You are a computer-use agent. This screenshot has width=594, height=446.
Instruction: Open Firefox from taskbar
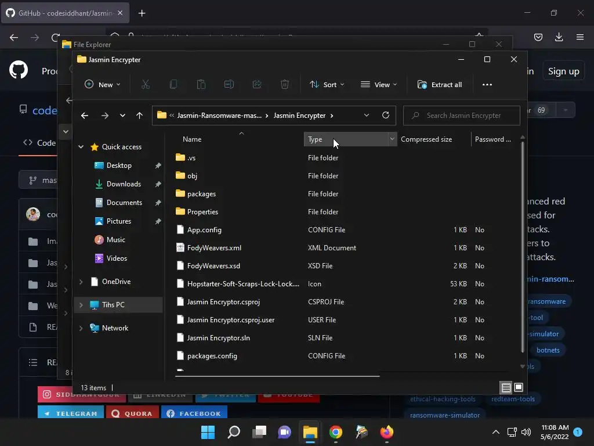click(387, 432)
